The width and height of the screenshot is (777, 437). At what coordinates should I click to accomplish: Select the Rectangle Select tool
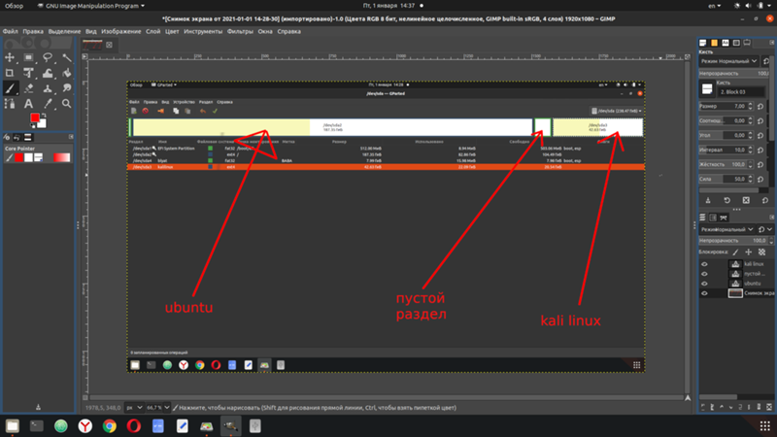click(28, 58)
